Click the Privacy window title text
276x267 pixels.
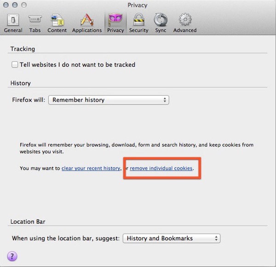138,5
